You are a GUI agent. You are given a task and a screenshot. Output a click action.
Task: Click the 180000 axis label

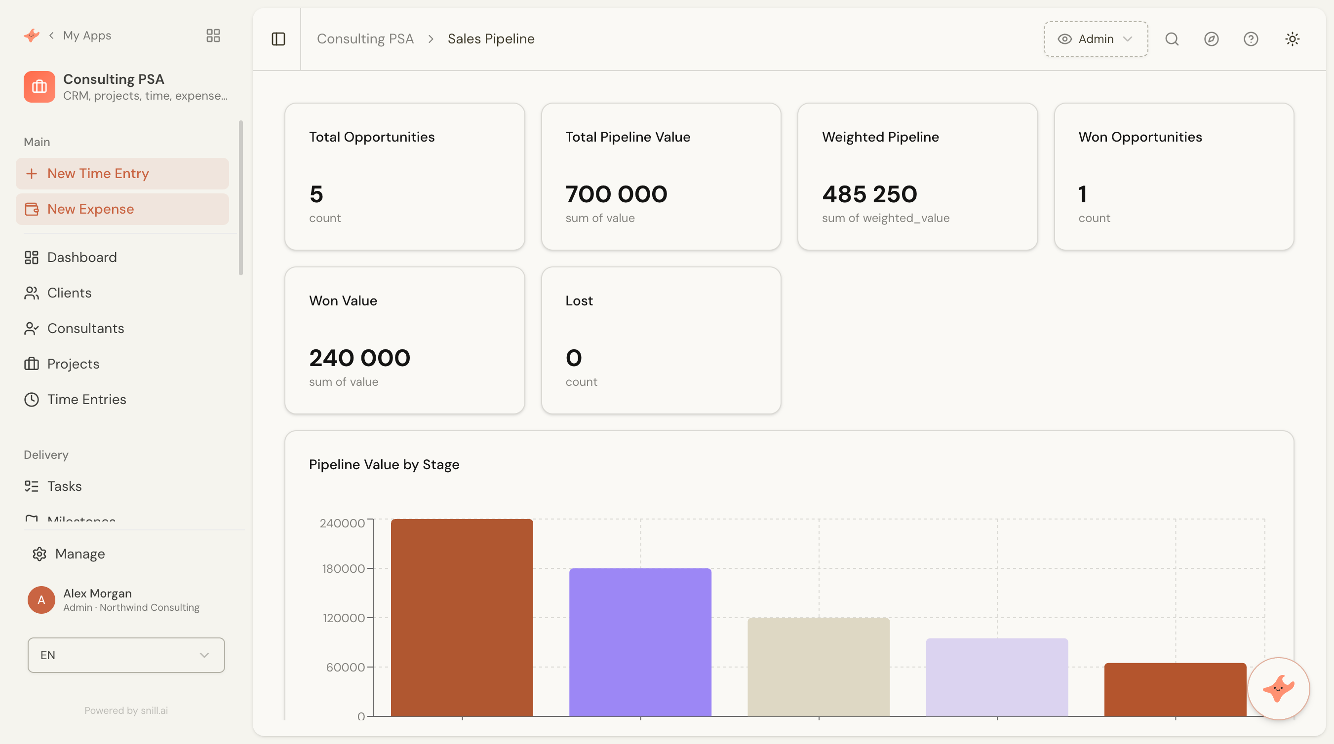click(343, 568)
